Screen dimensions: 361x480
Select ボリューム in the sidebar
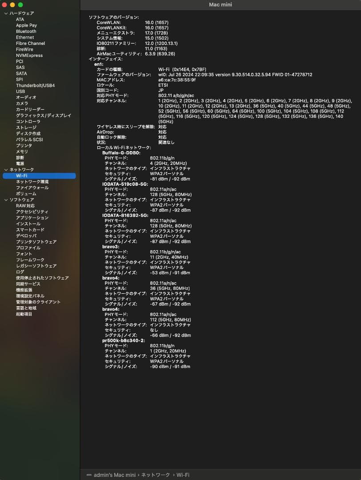26,194
